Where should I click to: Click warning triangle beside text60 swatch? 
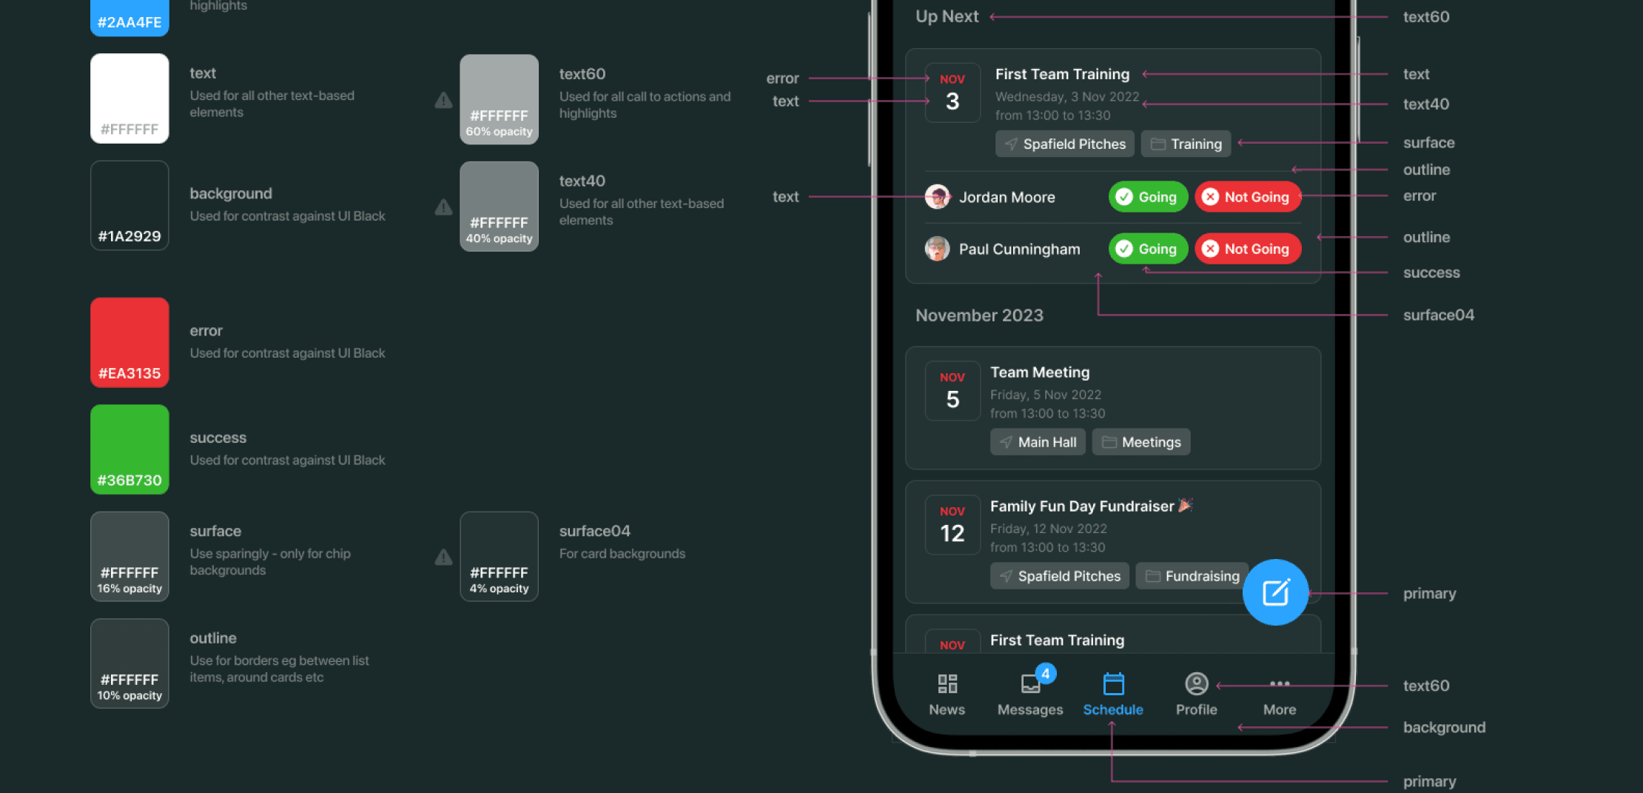click(443, 100)
